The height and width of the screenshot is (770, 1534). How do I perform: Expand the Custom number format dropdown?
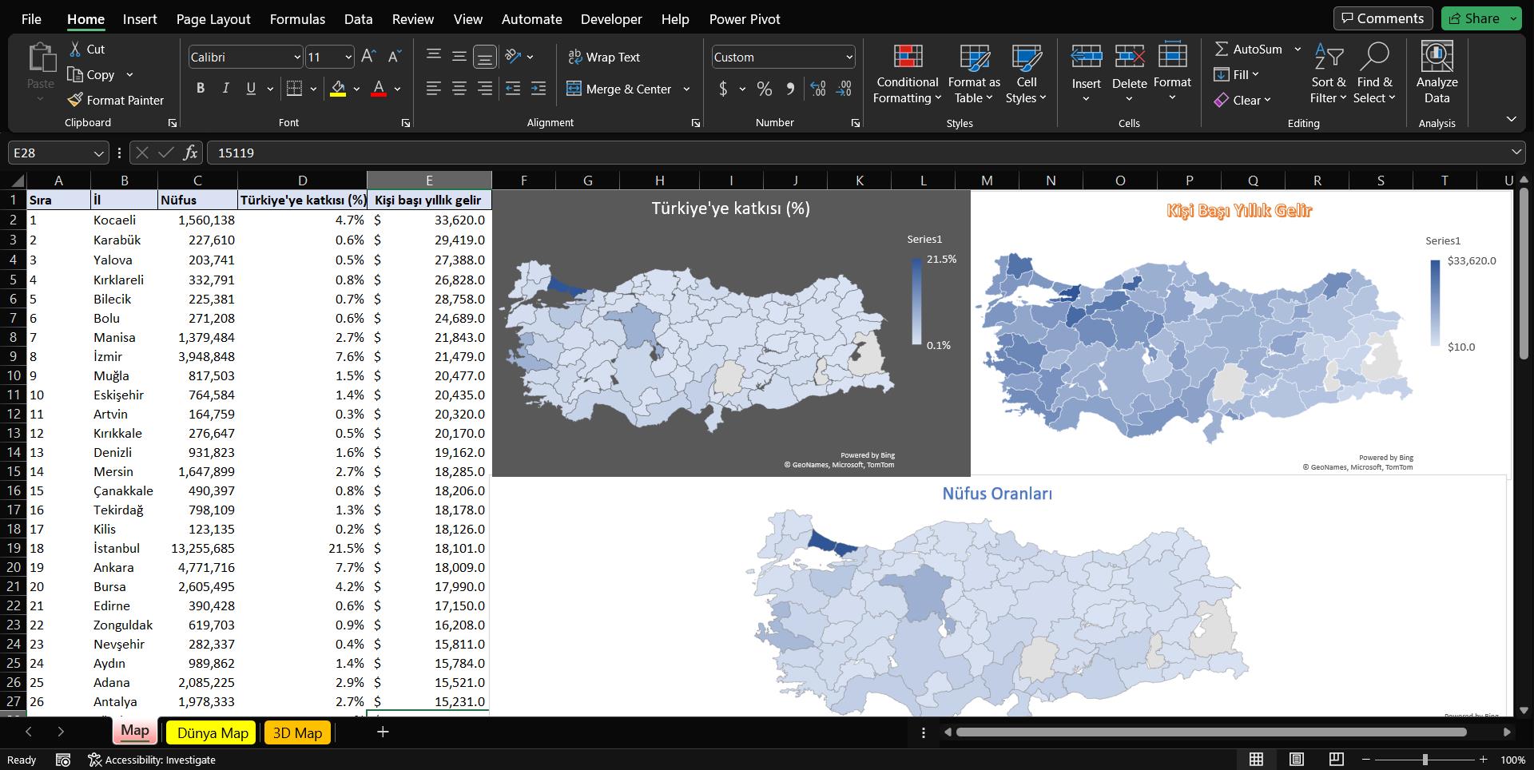(x=848, y=57)
